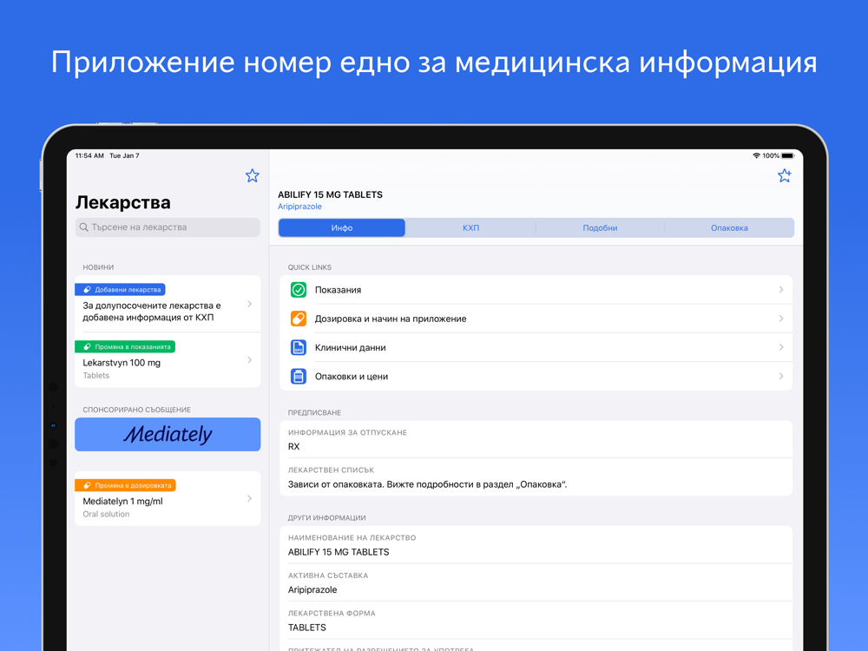Click the ABILIFY 15 MG TABLETS header title
Screen dimensions: 868x651
[x=330, y=194]
